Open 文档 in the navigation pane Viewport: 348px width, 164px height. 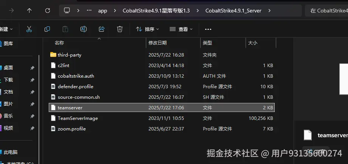click(8, 92)
